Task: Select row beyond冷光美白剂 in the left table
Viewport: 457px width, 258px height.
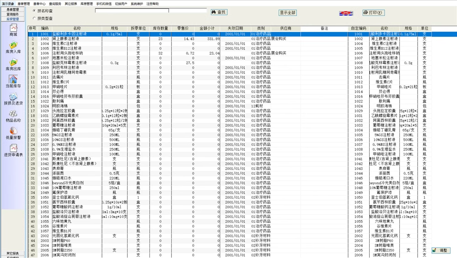Action: [188, 183]
